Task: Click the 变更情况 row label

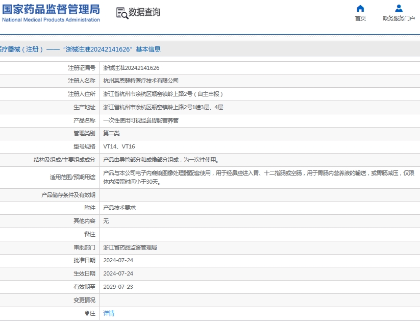Action: pos(84,300)
